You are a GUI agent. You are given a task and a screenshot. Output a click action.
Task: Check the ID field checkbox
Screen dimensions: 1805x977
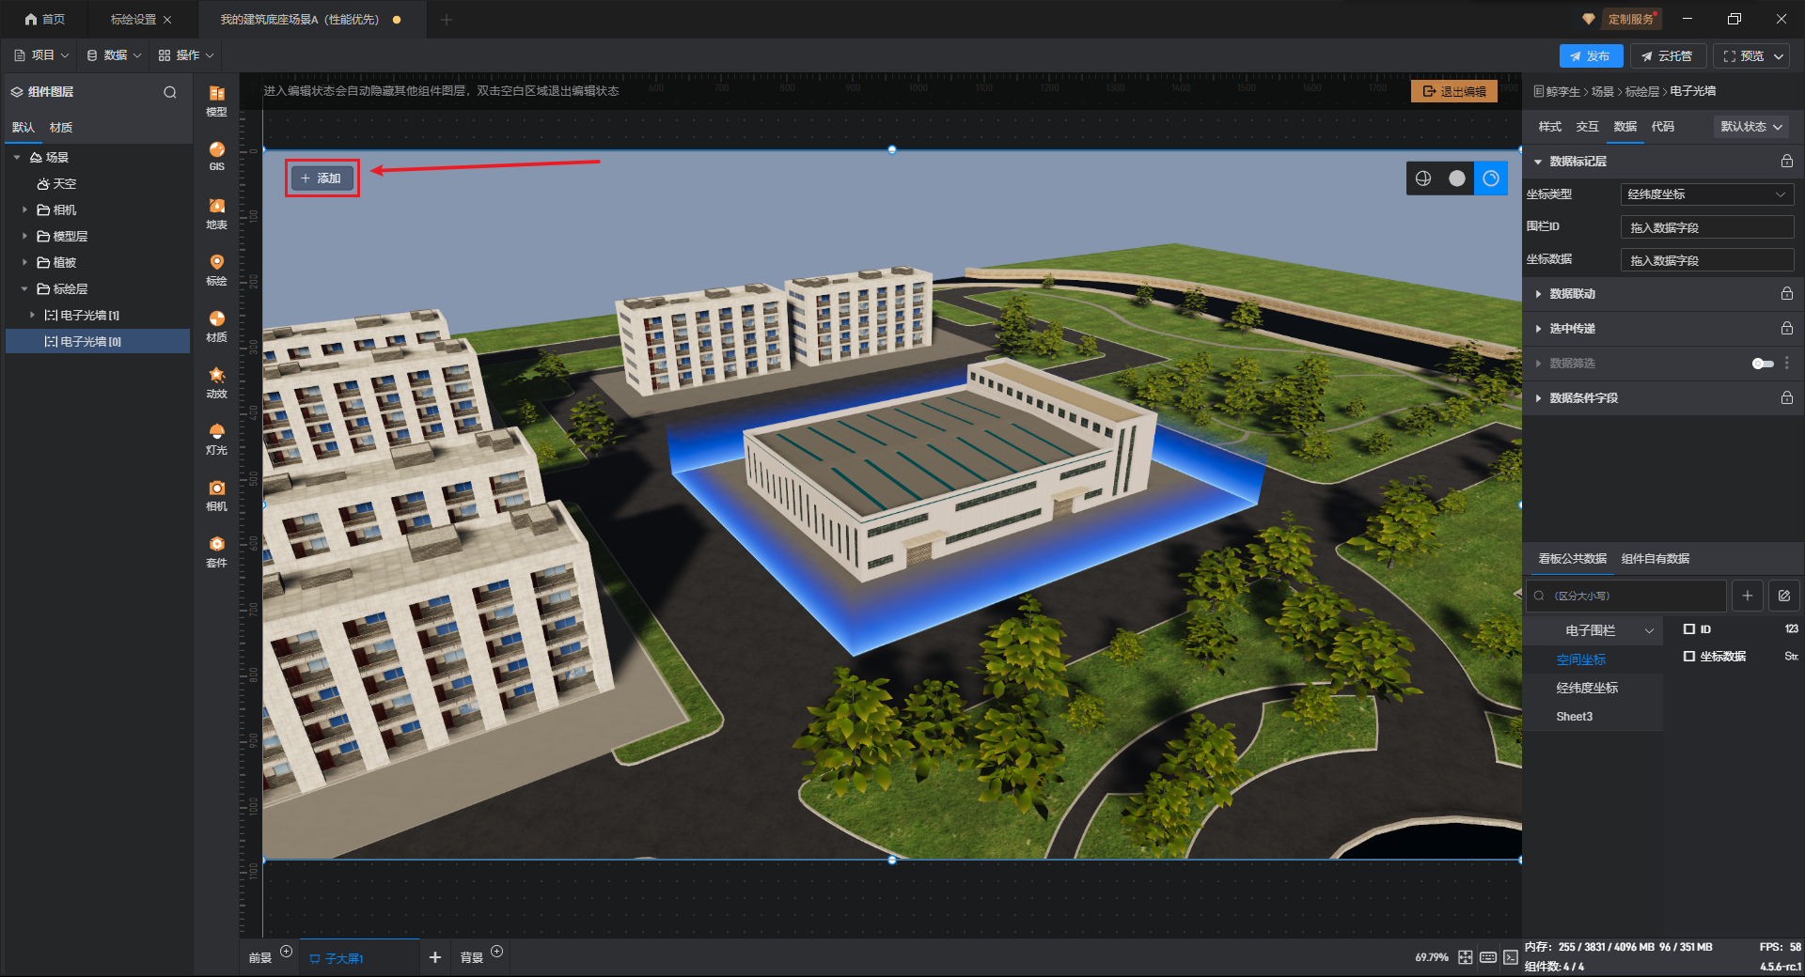pyautogui.click(x=1689, y=629)
